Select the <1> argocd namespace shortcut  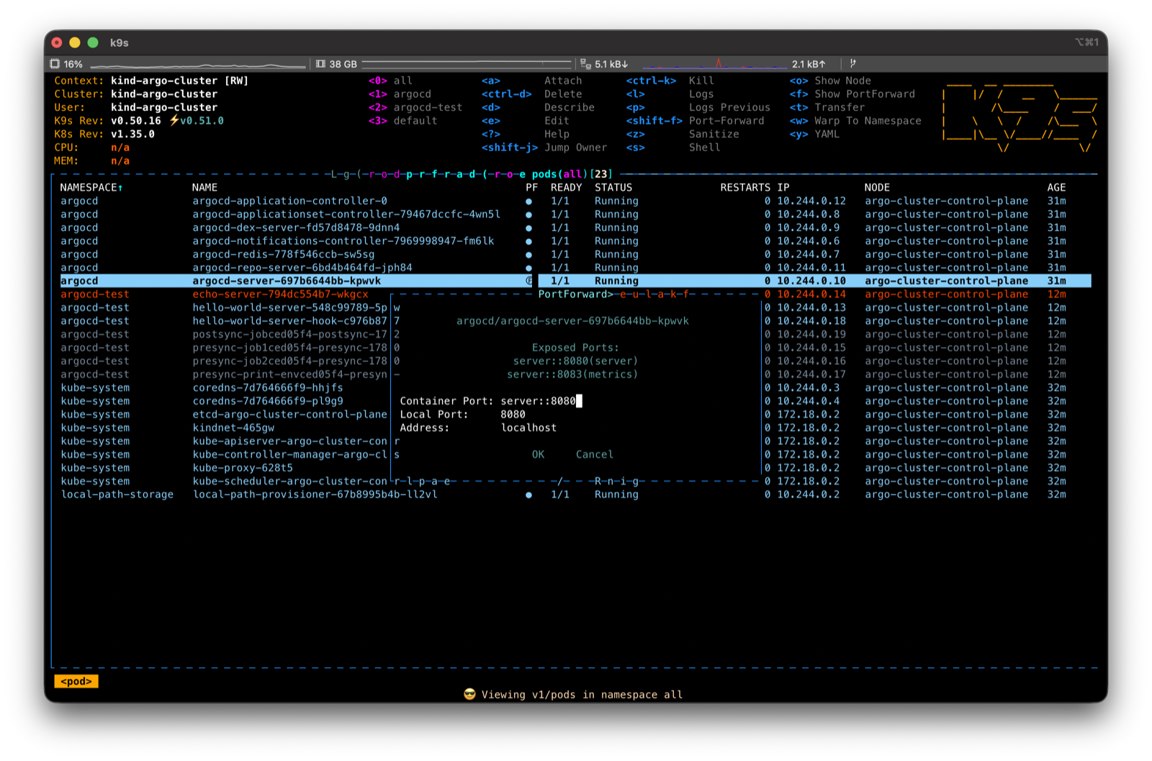tap(400, 94)
